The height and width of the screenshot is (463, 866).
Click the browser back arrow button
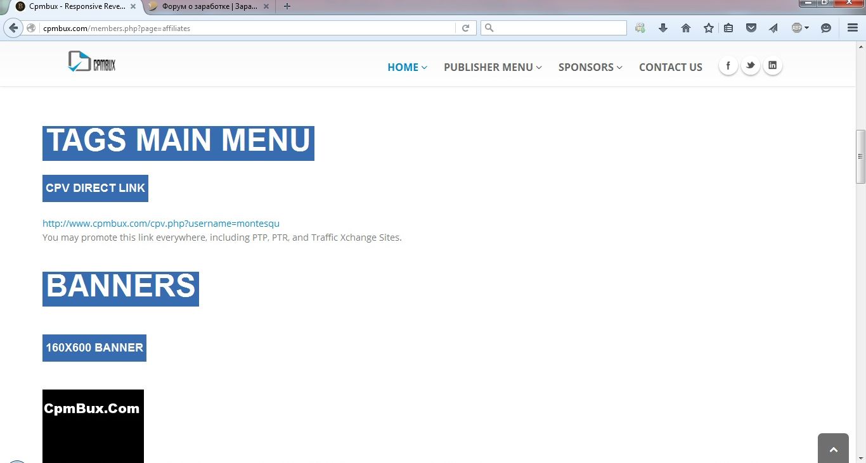13,28
